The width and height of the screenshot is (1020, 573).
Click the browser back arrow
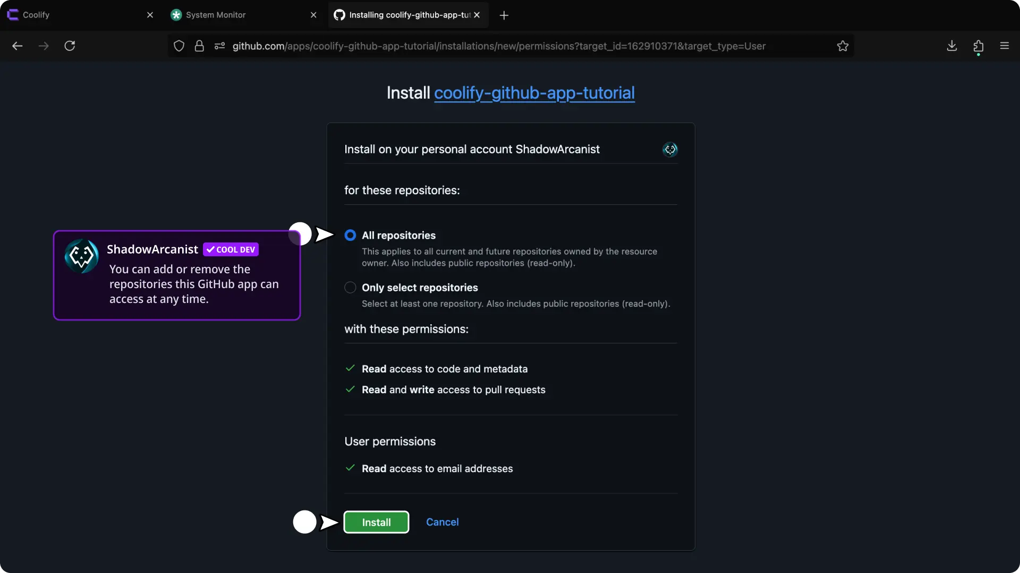(17, 46)
